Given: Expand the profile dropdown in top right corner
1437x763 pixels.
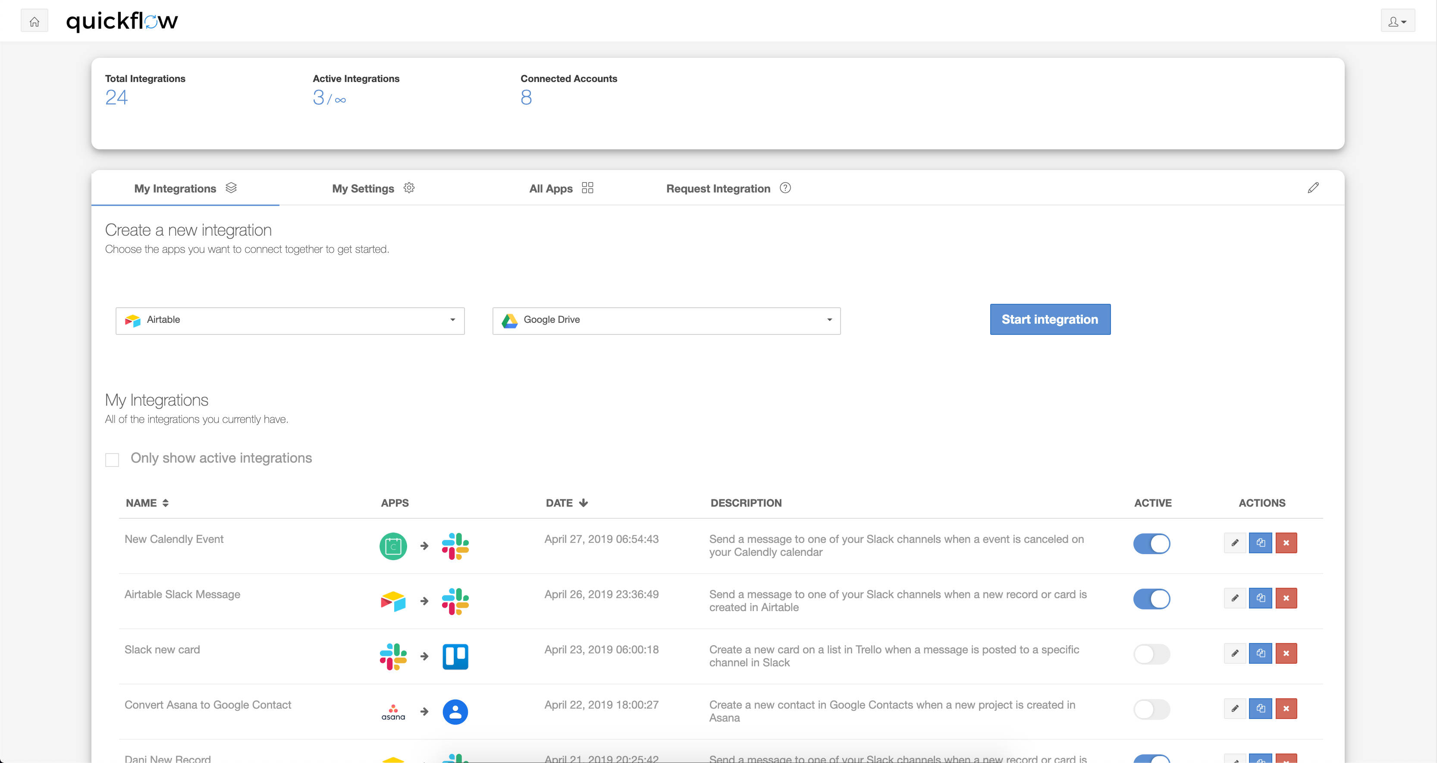Looking at the screenshot, I should point(1397,21).
